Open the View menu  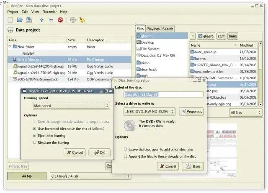pyautogui.click(x=35, y=12)
